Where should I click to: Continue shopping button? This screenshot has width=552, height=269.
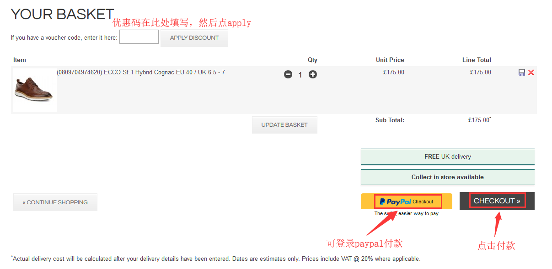point(55,202)
